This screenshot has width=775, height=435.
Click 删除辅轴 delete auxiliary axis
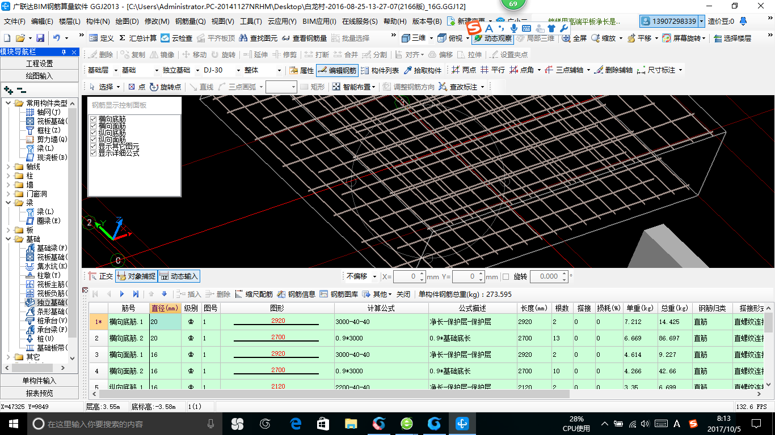coord(613,70)
